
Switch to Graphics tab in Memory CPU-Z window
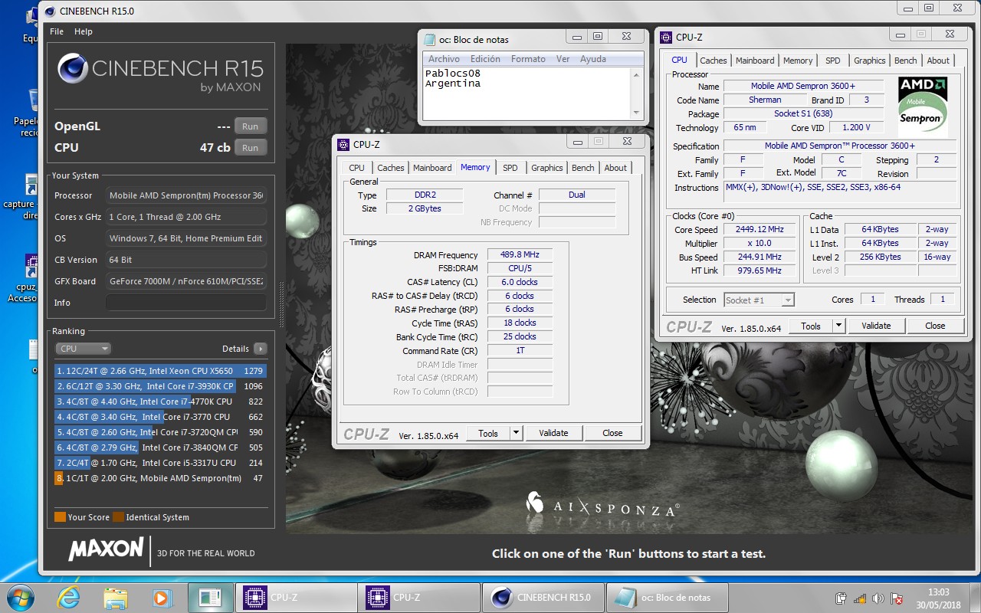point(546,168)
